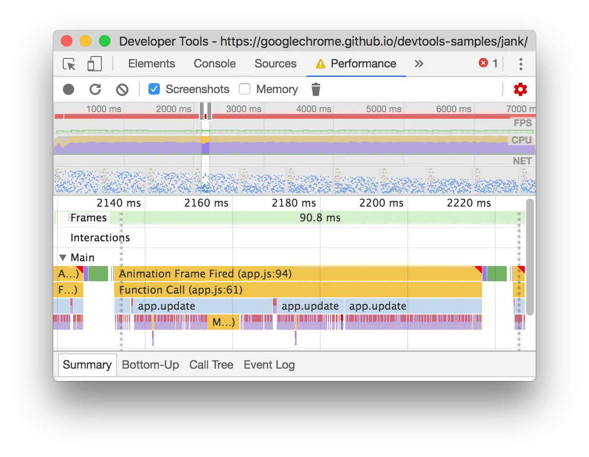The image size is (589, 457).
Task: Click the flame chart vertical scrollbar
Action: point(530,257)
